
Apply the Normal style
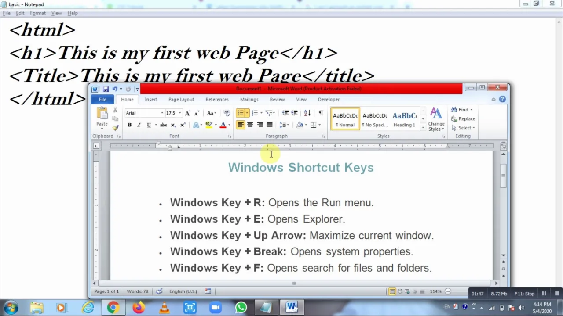[x=345, y=119]
